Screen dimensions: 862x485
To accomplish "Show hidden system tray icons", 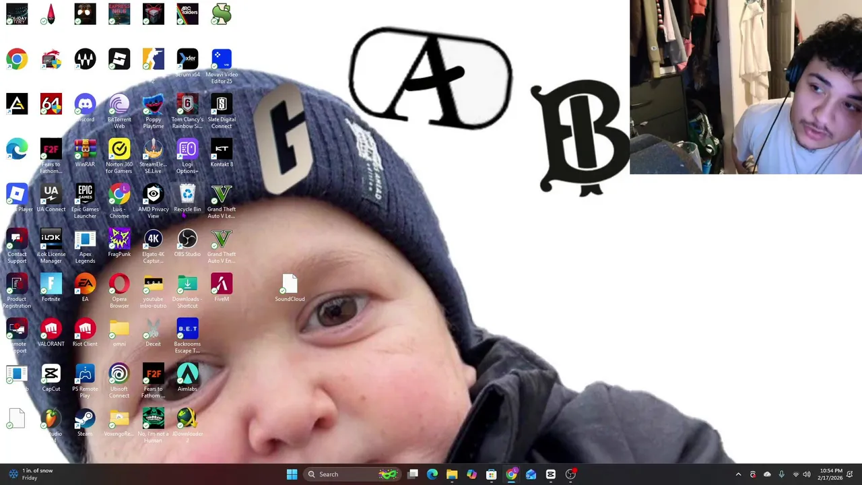I will [738, 474].
